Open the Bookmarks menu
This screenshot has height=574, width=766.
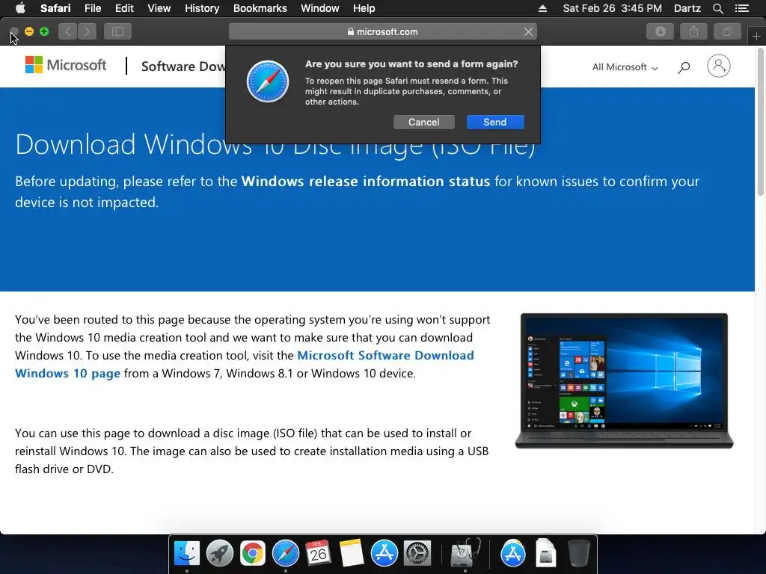click(x=260, y=8)
